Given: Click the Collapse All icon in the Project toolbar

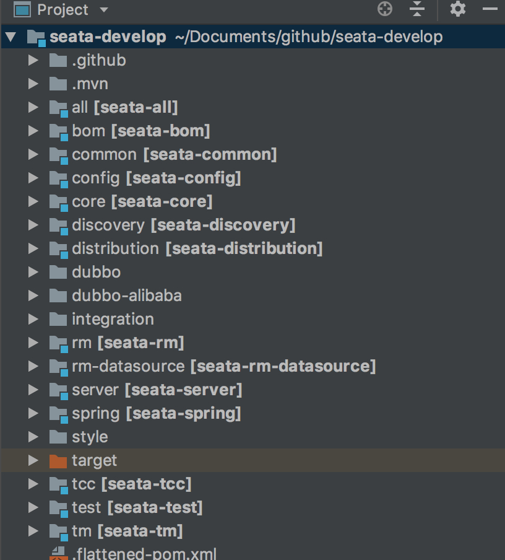Looking at the screenshot, I should click(417, 9).
